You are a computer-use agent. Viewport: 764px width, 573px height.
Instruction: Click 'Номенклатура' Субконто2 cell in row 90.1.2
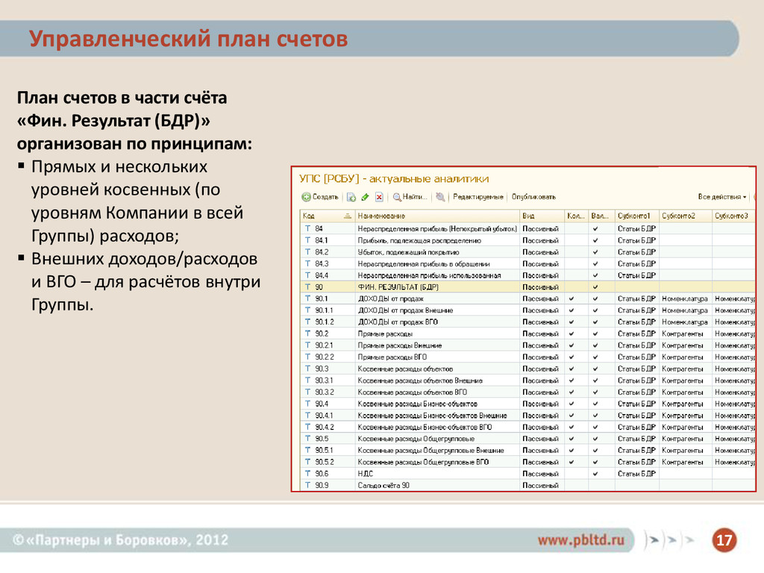[685, 322]
